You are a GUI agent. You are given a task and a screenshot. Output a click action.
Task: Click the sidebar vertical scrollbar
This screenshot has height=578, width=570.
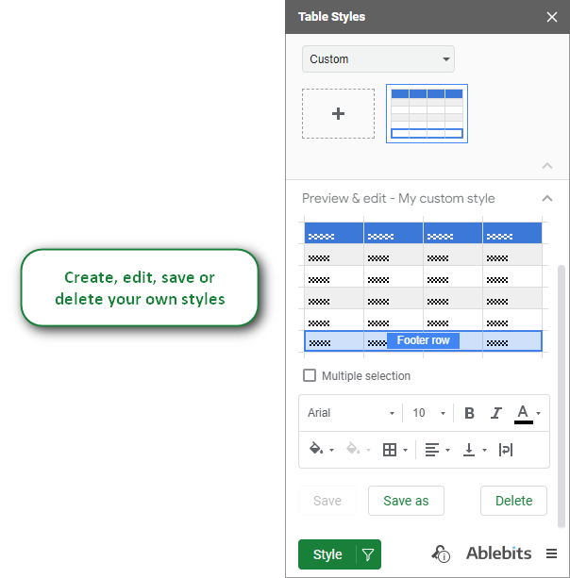(x=562, y=396)
